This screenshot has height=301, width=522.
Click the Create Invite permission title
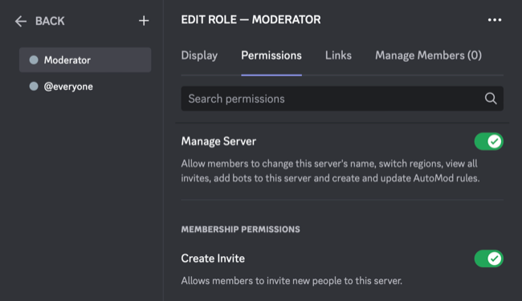[213, 258]
